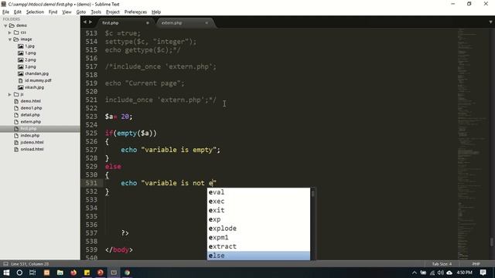Open the Windows Start menu

(6, 273)
